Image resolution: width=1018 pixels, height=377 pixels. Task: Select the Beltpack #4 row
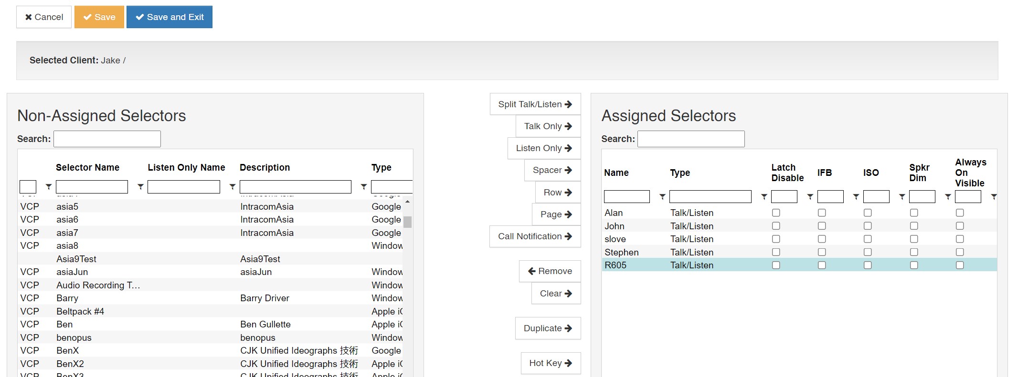210,311
